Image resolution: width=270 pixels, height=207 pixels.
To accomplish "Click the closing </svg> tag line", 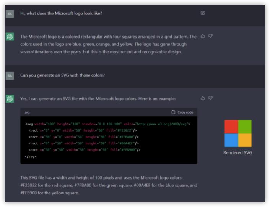I will [x=31, y=156].
